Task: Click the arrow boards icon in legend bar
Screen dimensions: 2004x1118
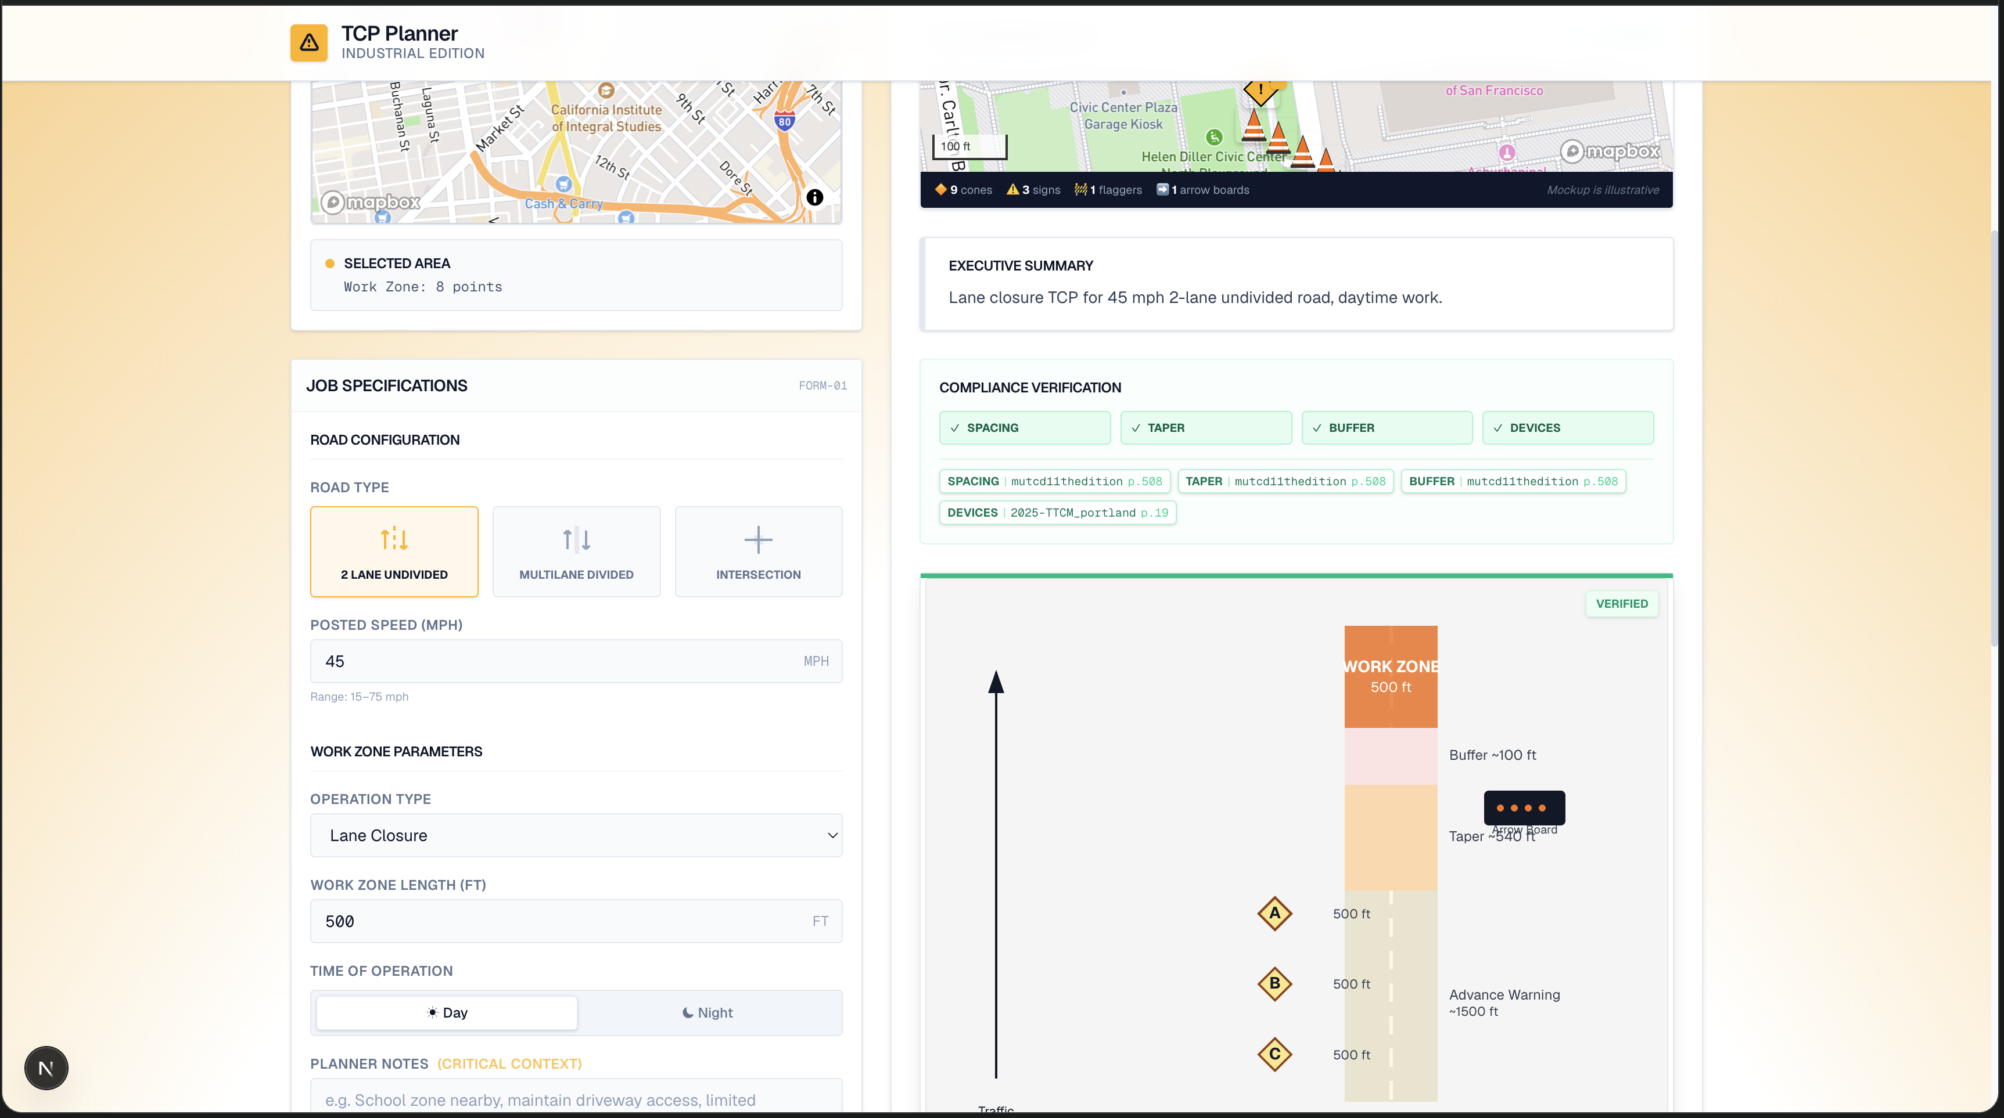Action: pyautogui.click(x=1162, y=189)
